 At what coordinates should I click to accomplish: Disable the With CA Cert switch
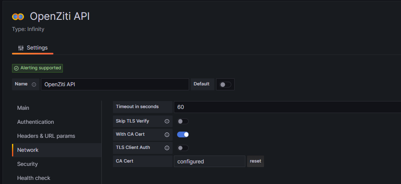[x=182, y=134]
